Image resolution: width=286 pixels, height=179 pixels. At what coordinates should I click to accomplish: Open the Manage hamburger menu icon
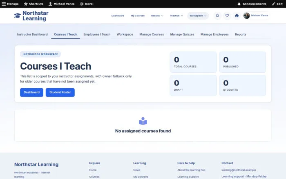[4, 4]
